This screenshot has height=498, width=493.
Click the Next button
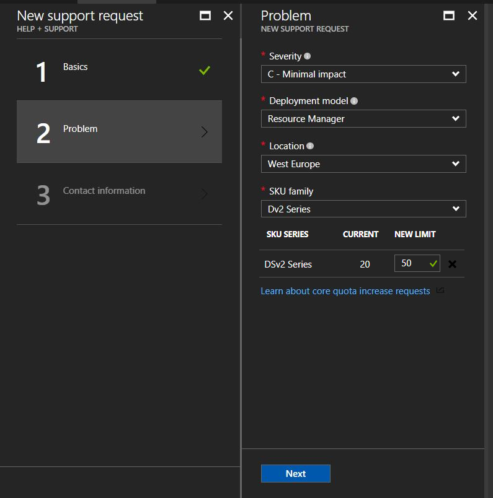[295, 473]
